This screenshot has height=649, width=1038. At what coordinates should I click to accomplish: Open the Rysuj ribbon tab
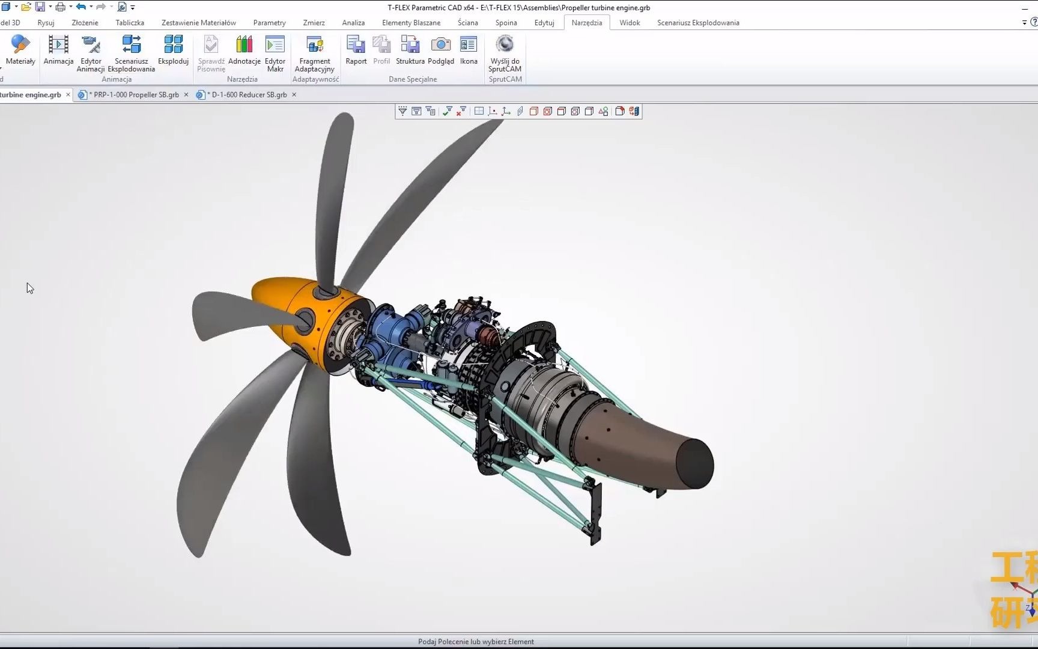point(46,23)
